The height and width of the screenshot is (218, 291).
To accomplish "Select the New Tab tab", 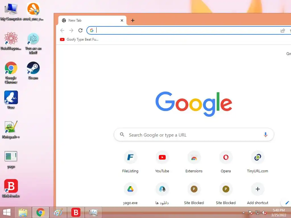I will [x=92, y=20].
